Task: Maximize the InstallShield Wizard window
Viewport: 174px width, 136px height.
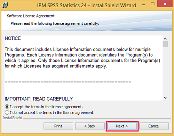Action: 153,4
